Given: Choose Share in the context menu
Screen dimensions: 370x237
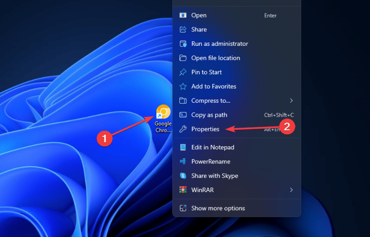Looking at the screenshot, I should (237, 30).
